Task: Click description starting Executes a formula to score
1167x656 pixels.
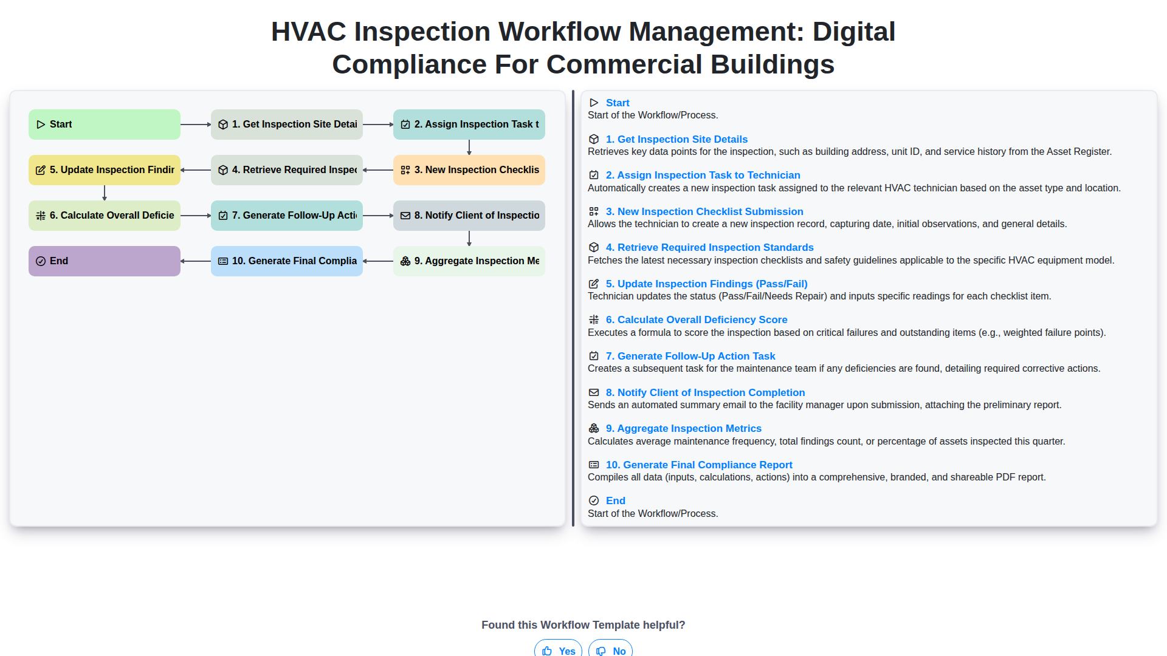Action: 847,333
